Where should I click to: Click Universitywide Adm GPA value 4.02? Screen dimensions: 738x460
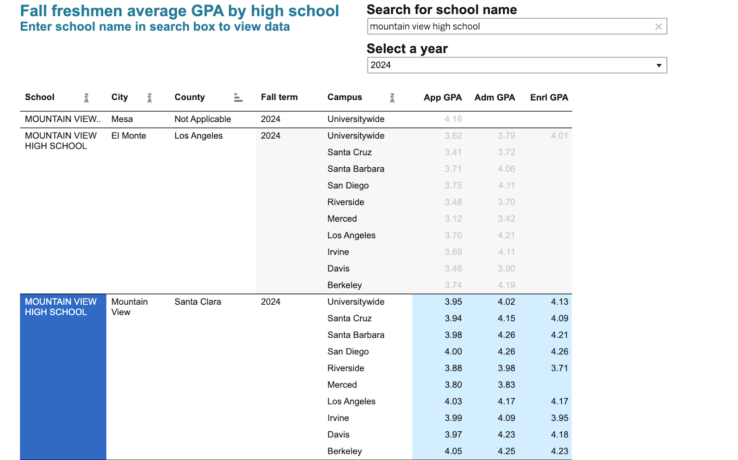tap(506, 302)
